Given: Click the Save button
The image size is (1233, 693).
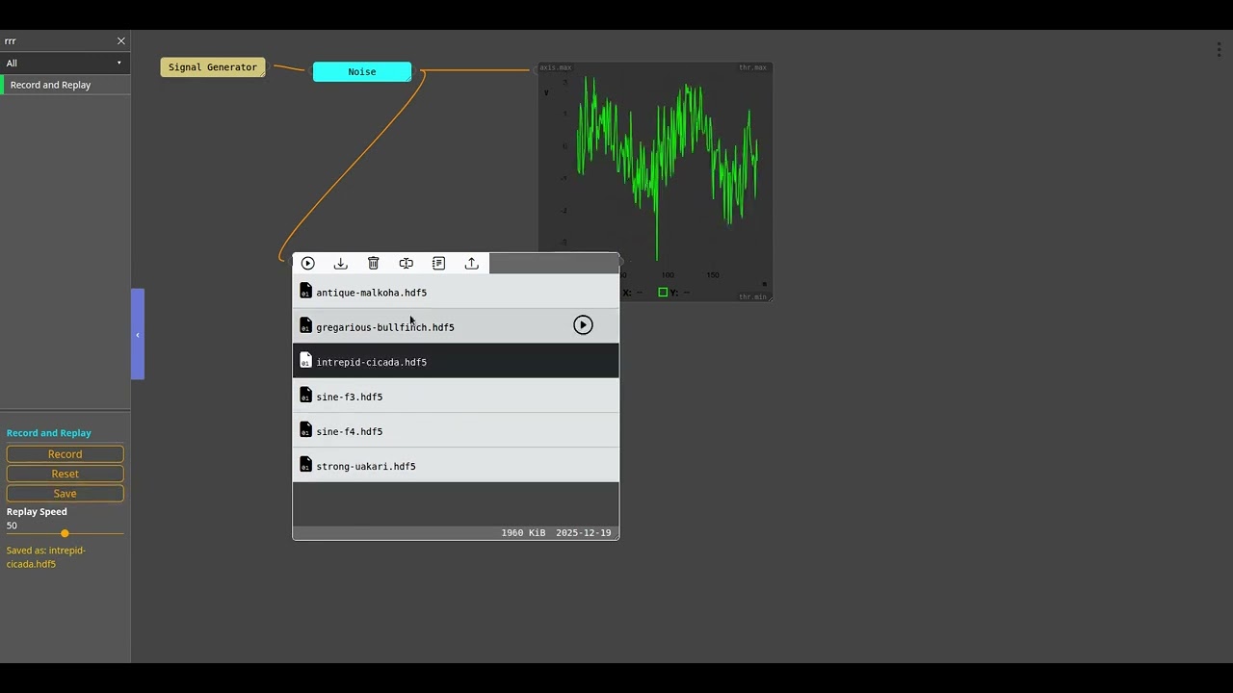Looking at the screenshot, I should coord(66,494).
